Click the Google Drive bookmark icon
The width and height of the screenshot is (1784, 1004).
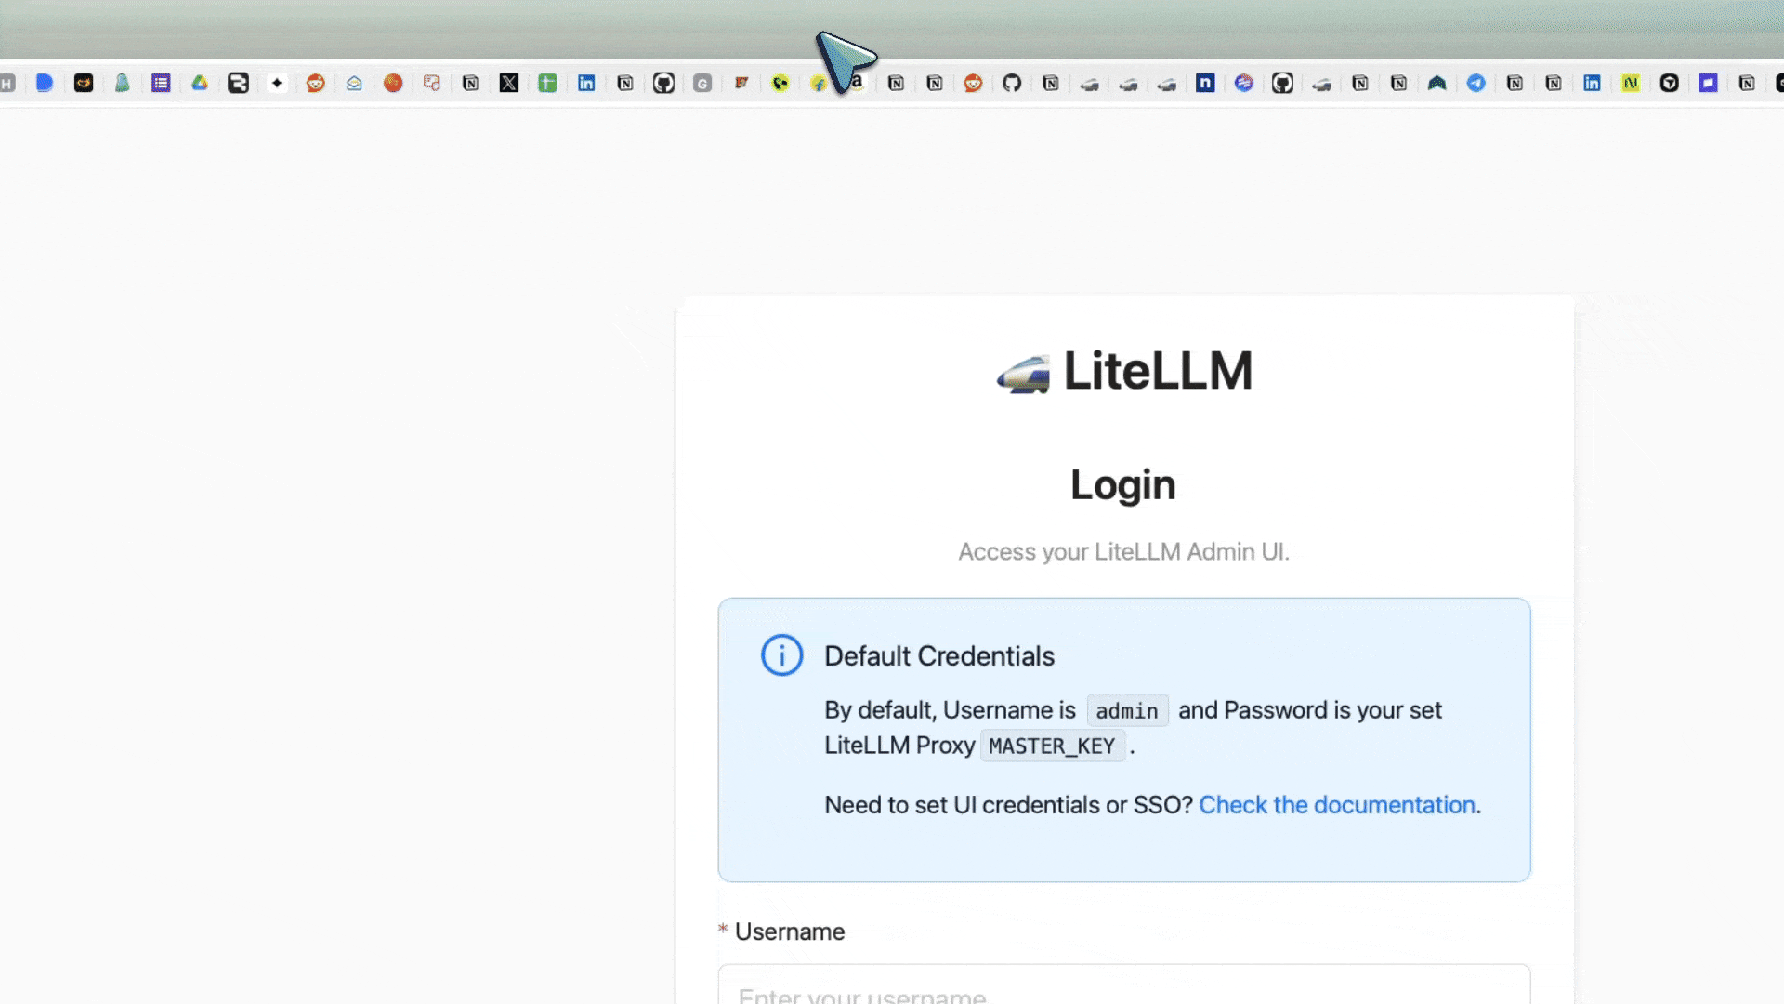point(200,84)
